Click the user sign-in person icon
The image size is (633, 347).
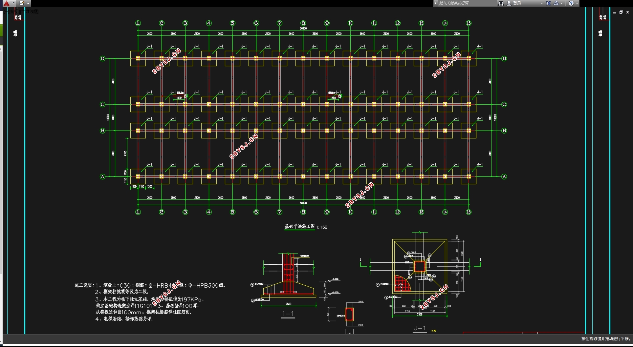click(x=509, y=3)
